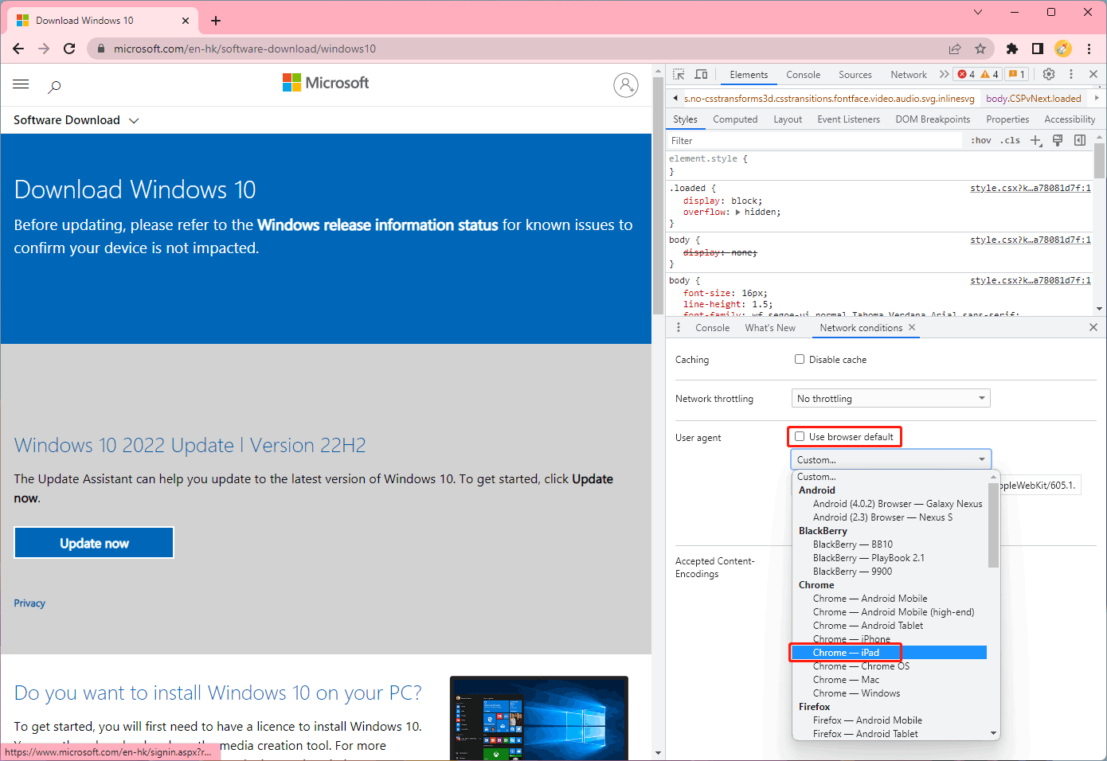Open the Privacy link
Screen dimensions: 1107x761
pos(29,603)
